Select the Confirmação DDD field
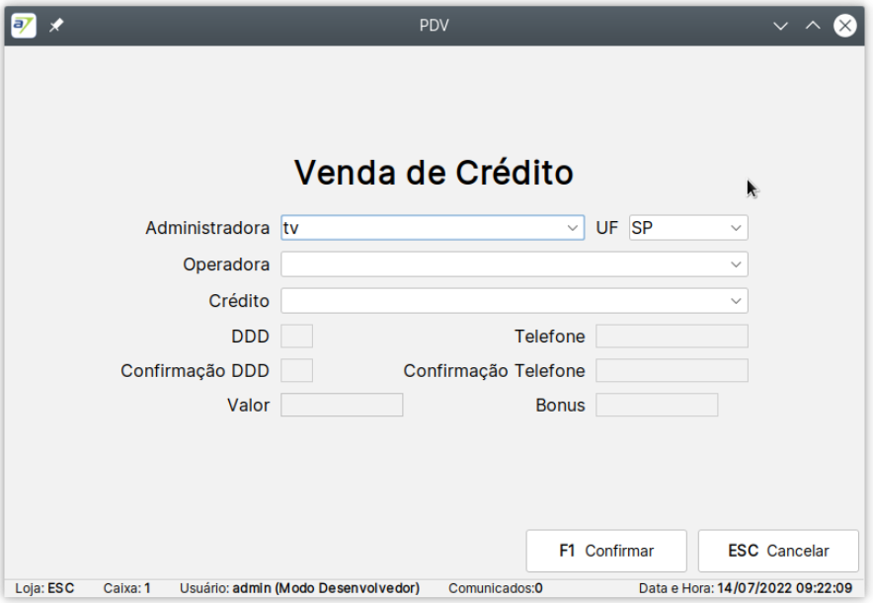This screenshot has height=603, width=873. [x=296, y=370]
